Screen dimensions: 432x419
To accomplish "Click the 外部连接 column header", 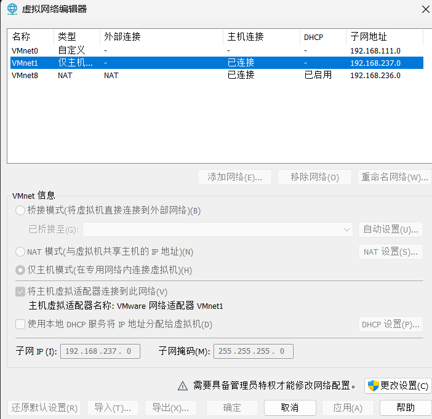I will pyautogui.click(x=161, y=37).
